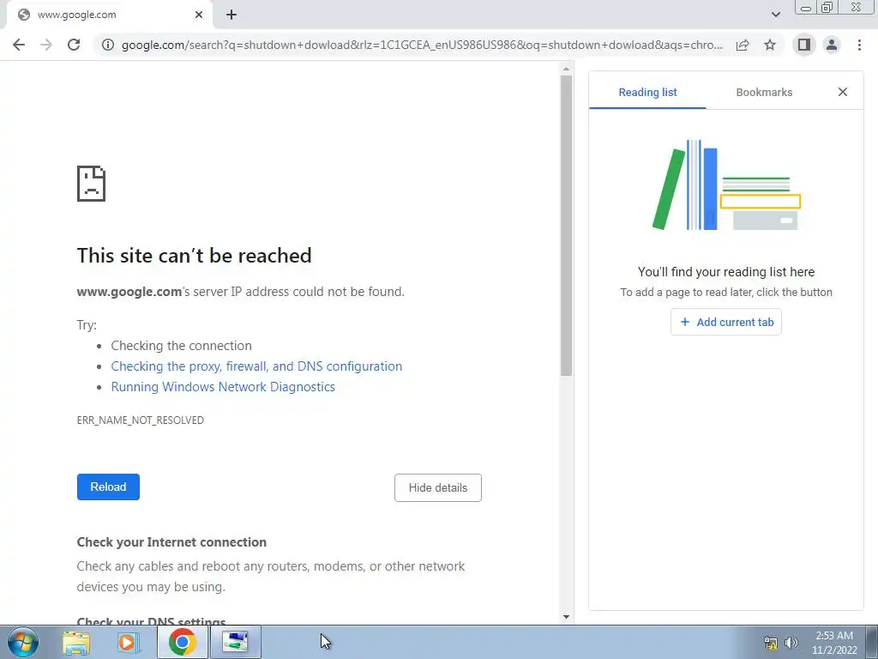Open proxy, firewall, and DNS configuration link
Viewport: 878px width, 659px height.
(256, 366)
